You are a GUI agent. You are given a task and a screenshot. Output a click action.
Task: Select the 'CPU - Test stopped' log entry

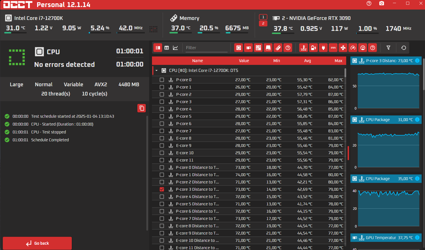click(x=49, y=132)
